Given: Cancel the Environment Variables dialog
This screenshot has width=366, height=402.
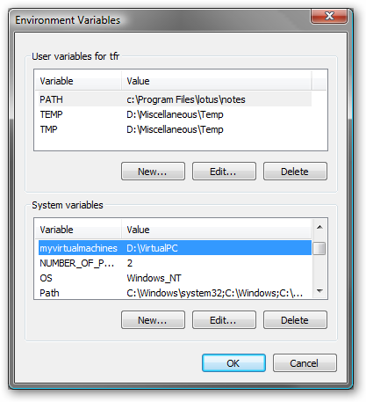Looking at the screenshot, I should [x=305, y=363].
